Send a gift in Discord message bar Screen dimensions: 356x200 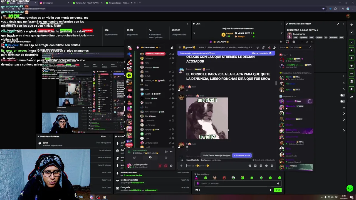[249, 166]
